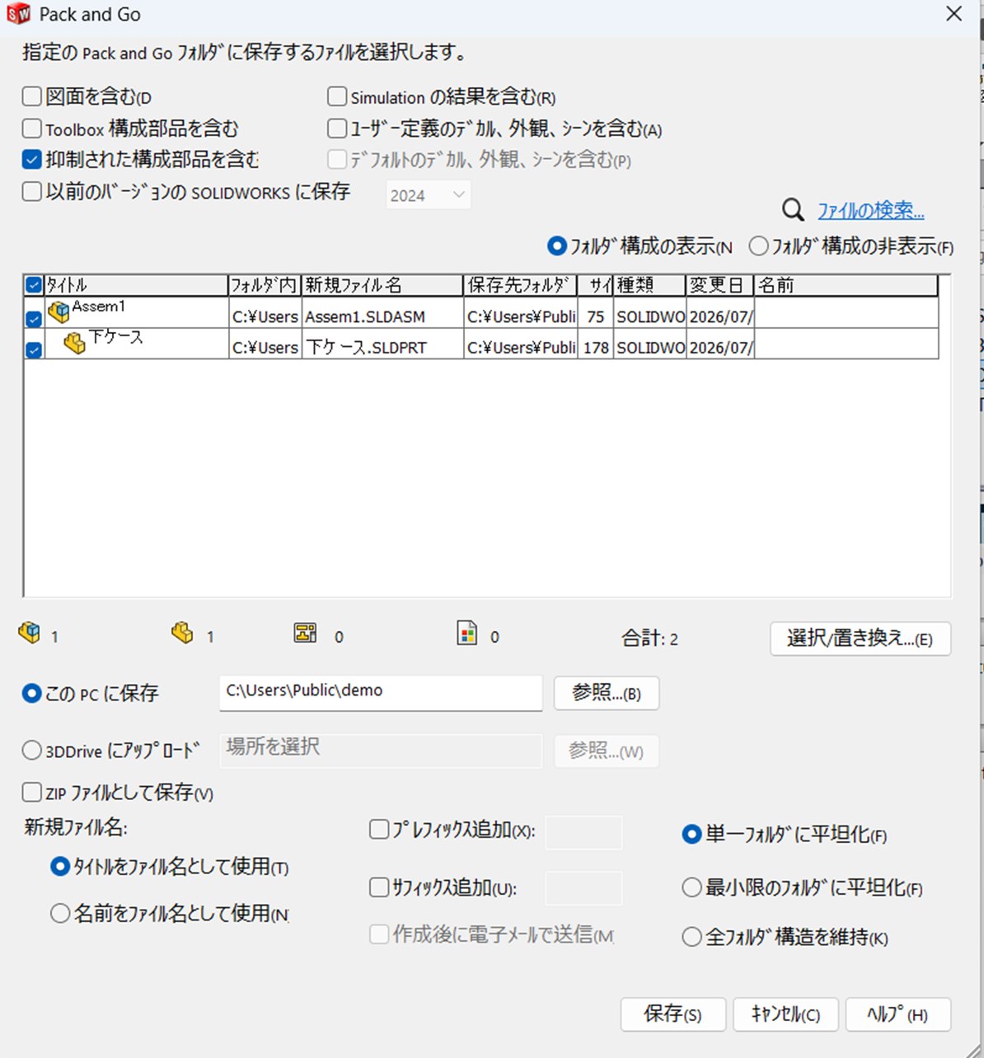Enable the 図面を含む checkbox
Image resolution: width=984 pixels, height=1058 pixels.
click(x=31, y=96)
